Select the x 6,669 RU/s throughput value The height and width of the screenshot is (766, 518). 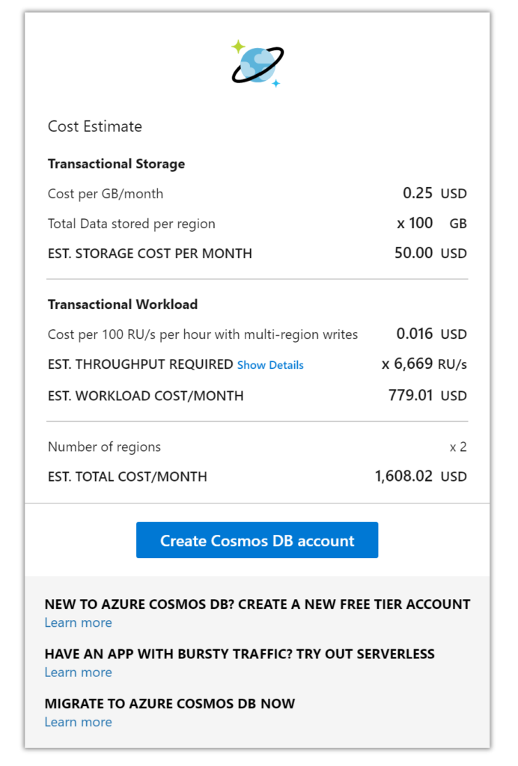424,365
